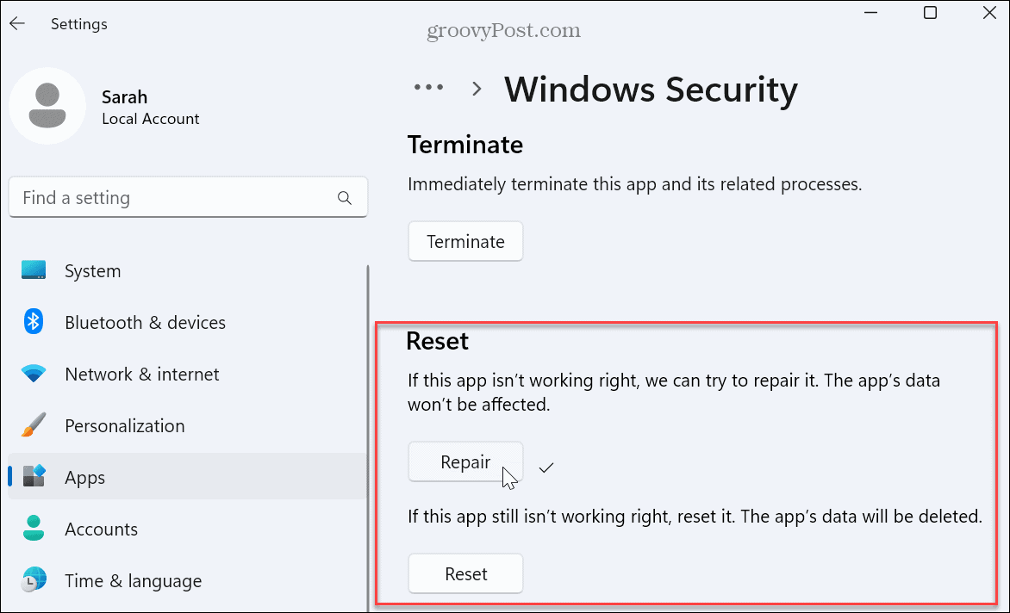Select Network & internet category

click(187, 374)
